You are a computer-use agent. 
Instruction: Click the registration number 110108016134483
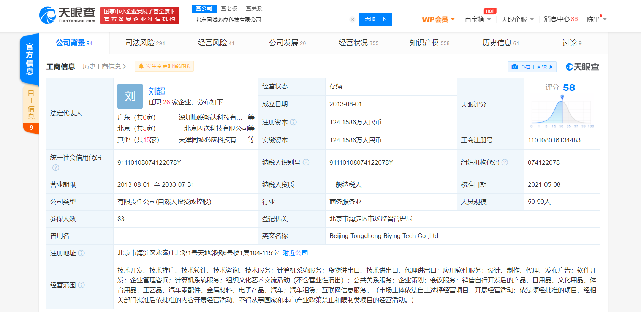point(554,140)
